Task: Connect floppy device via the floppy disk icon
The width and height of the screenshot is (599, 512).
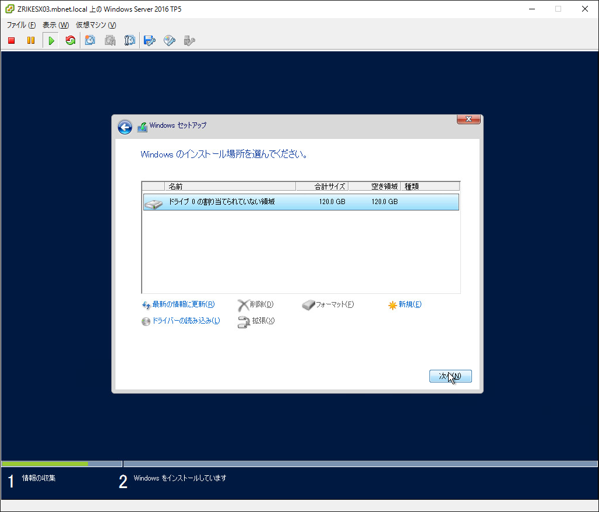Action: tap(150, 40)
